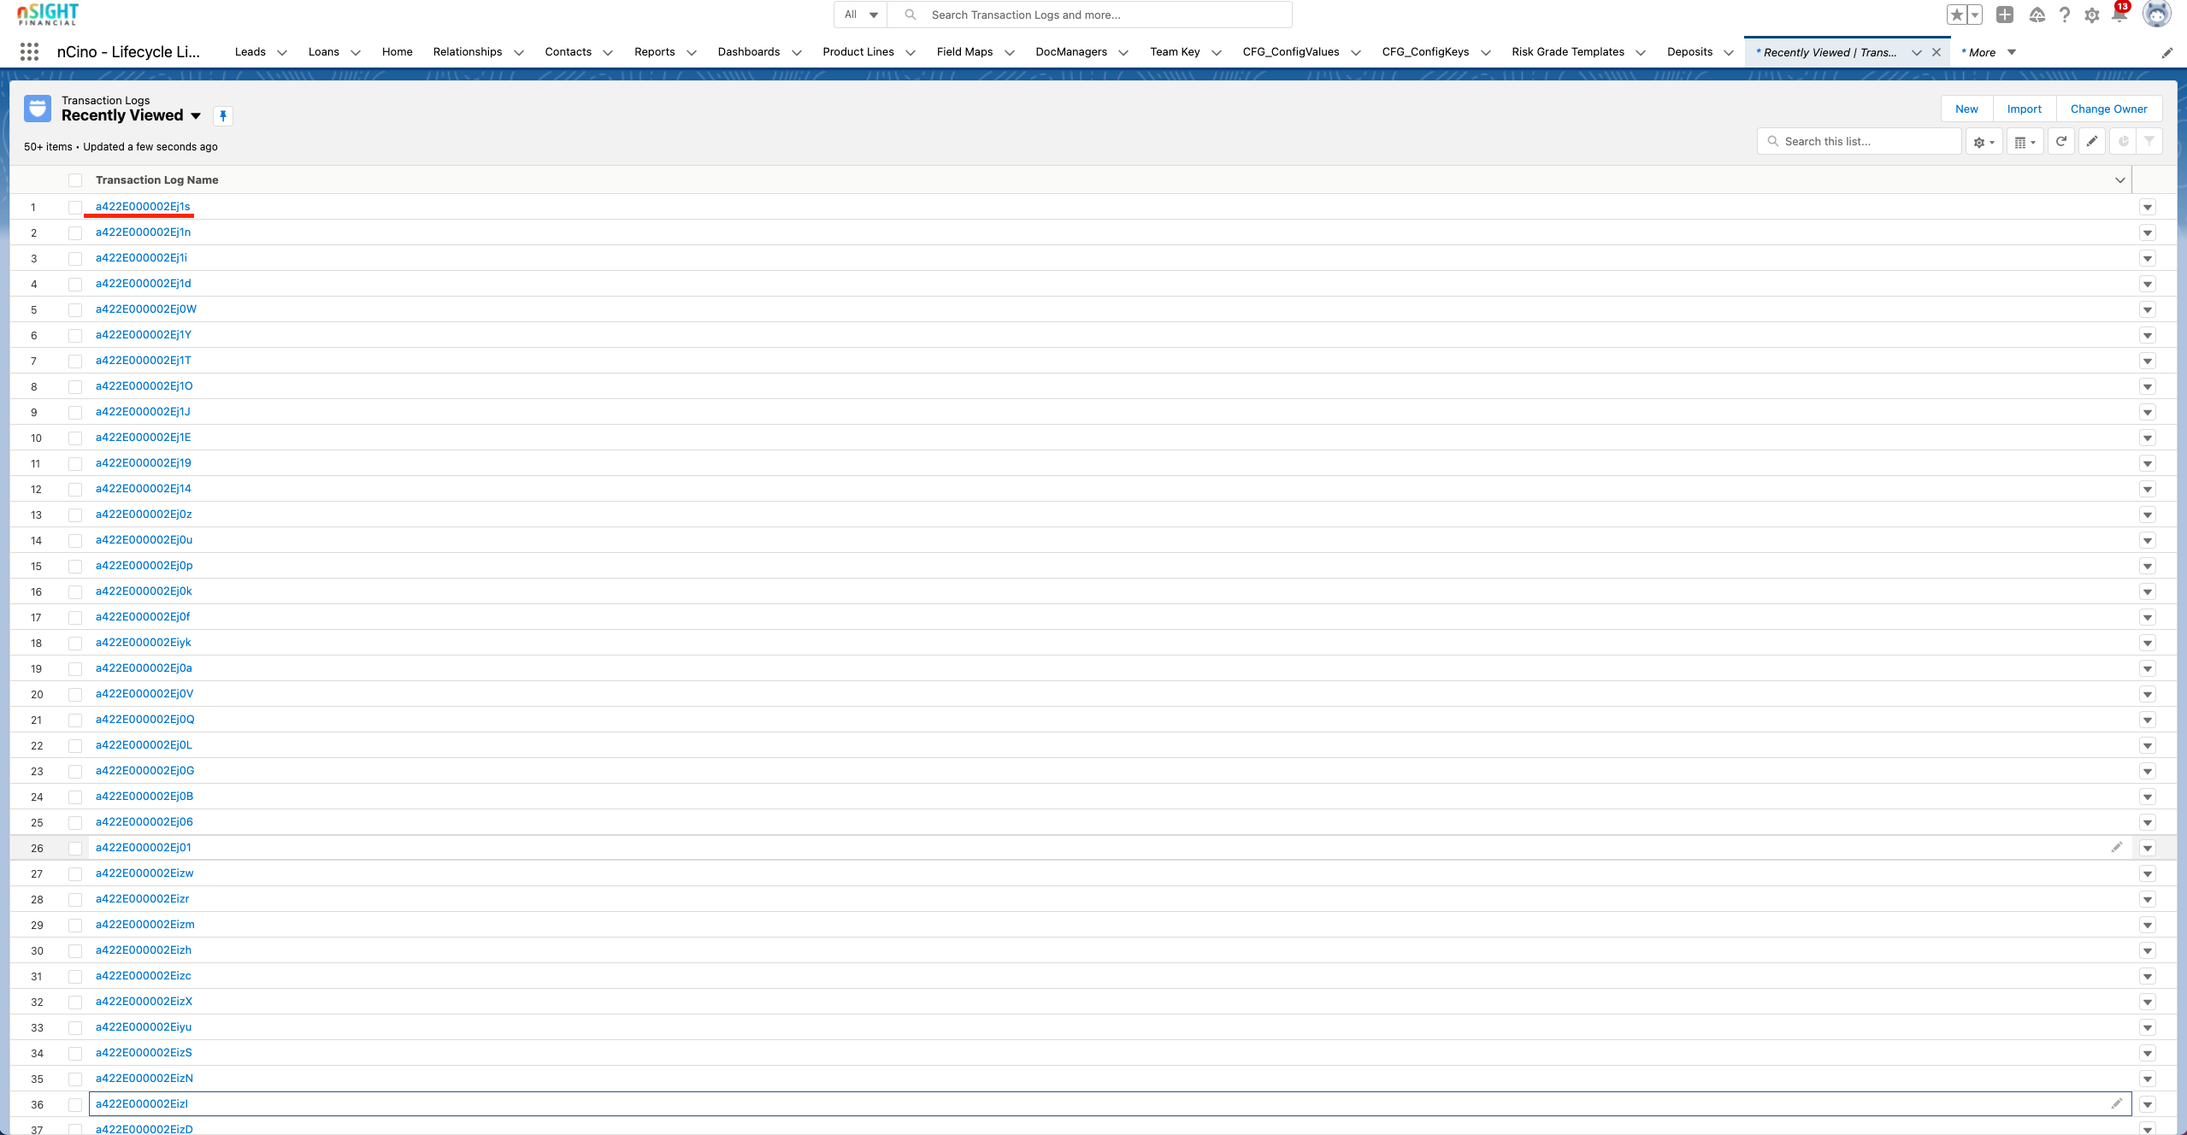
Task: Select the checkbox beside a422E000002Ej0W
Action: click(x=75, y=309)
